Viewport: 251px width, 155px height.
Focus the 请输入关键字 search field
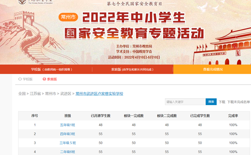[x=185, y=102]
